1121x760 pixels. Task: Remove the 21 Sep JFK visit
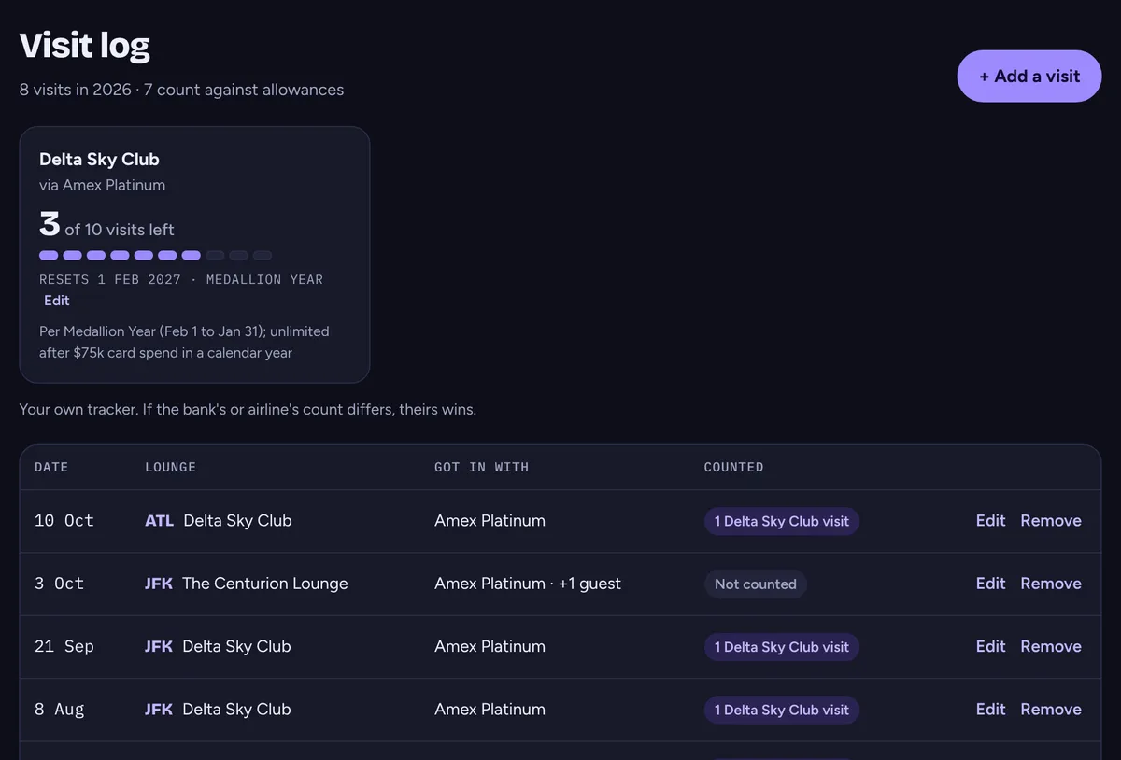point(1051,646)
